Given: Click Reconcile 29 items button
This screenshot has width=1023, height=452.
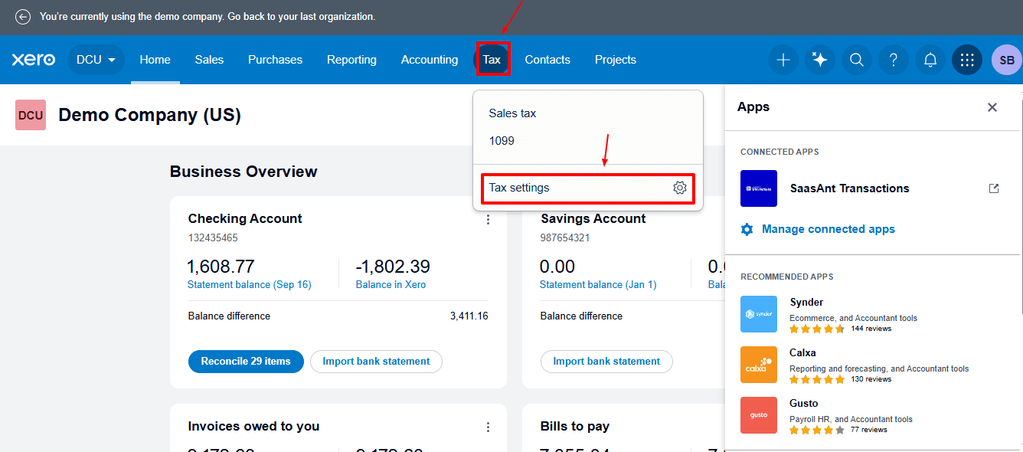Looking at the screenshot, I should click(x=246, y=362).
